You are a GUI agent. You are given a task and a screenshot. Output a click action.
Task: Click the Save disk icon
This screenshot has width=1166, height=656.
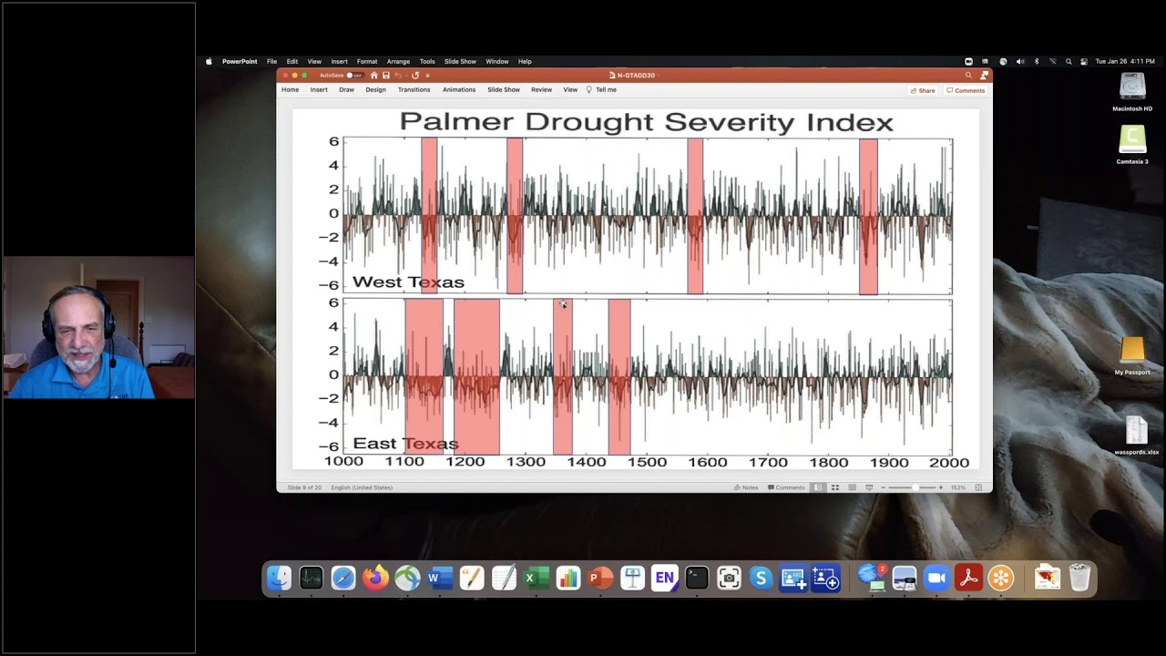point(386,76)
